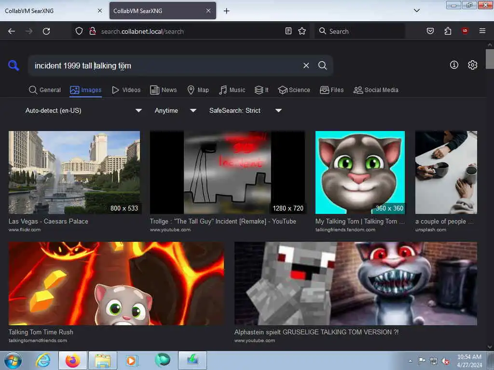This screenshot has height=370, width=494.
Task: Close the active CollabVM SearXNG tab
Action: click(208, 11)
